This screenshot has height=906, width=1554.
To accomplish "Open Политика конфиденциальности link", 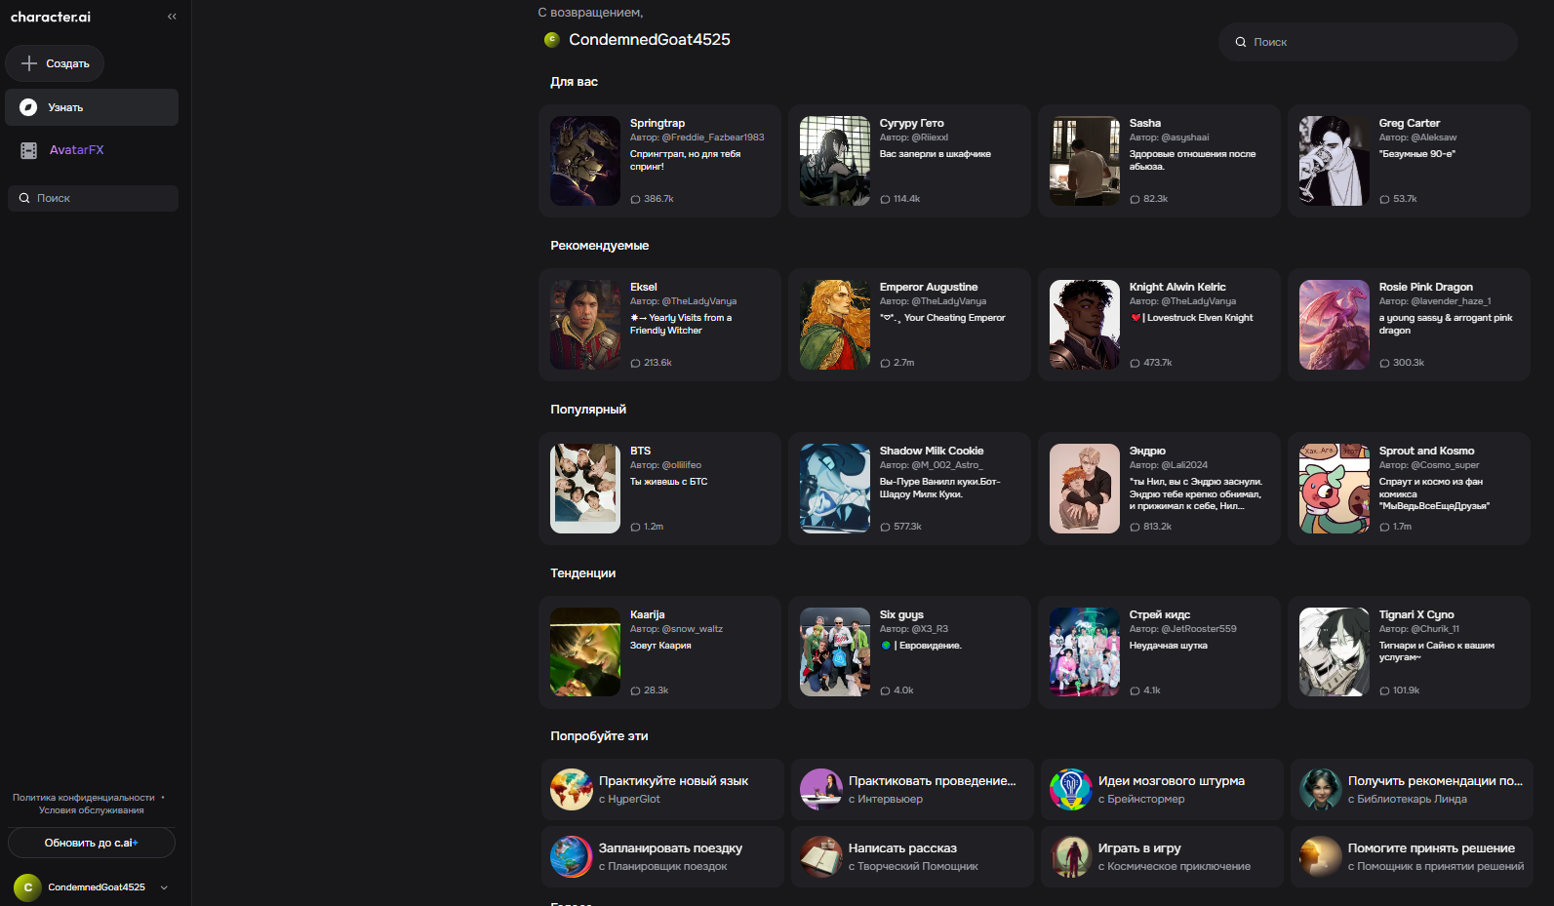I will pyautogui.click(x=84, y=798).
